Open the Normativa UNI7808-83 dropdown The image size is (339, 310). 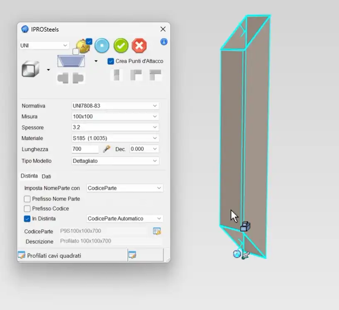[x=115, y=106]
